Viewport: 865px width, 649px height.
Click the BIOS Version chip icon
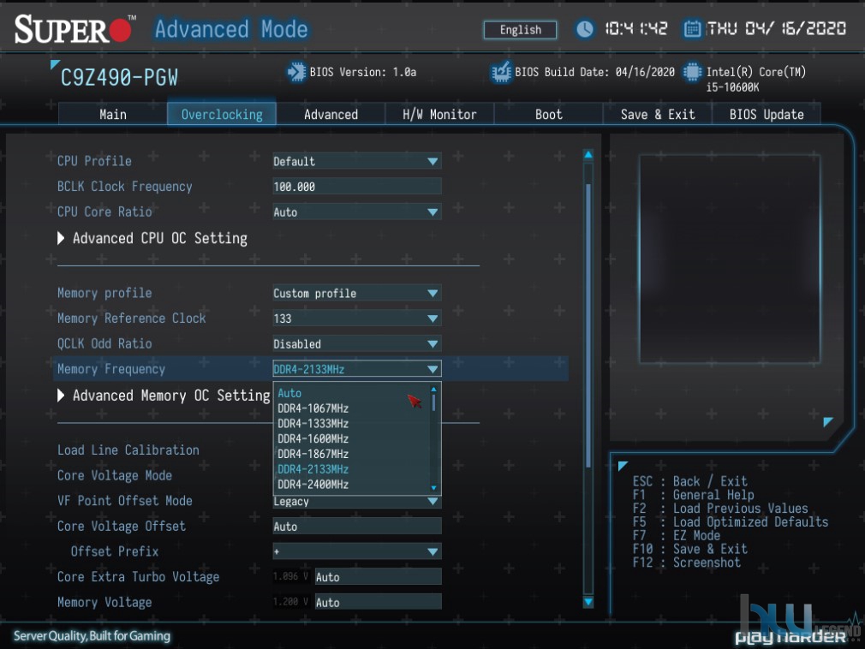[x=296, y=72]
